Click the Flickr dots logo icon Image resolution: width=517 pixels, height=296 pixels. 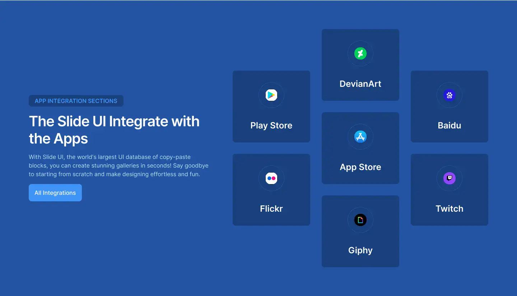[x=271, y=178]
